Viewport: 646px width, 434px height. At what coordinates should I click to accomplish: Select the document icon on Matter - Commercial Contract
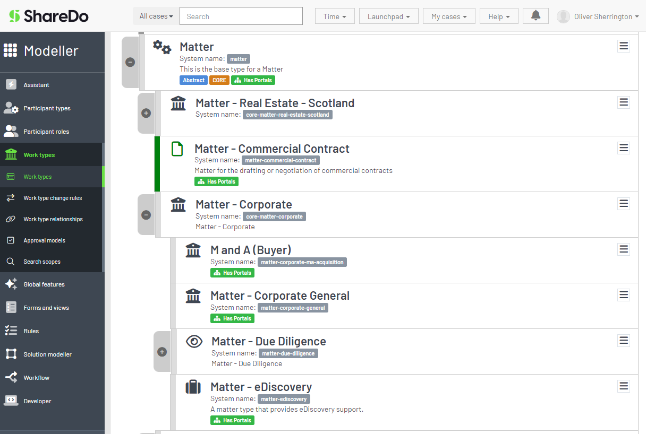tap(177, 149)
